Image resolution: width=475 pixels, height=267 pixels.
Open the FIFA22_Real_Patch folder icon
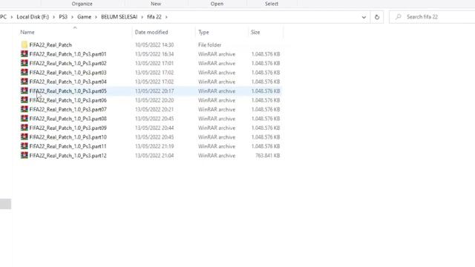tap(24, 44)
